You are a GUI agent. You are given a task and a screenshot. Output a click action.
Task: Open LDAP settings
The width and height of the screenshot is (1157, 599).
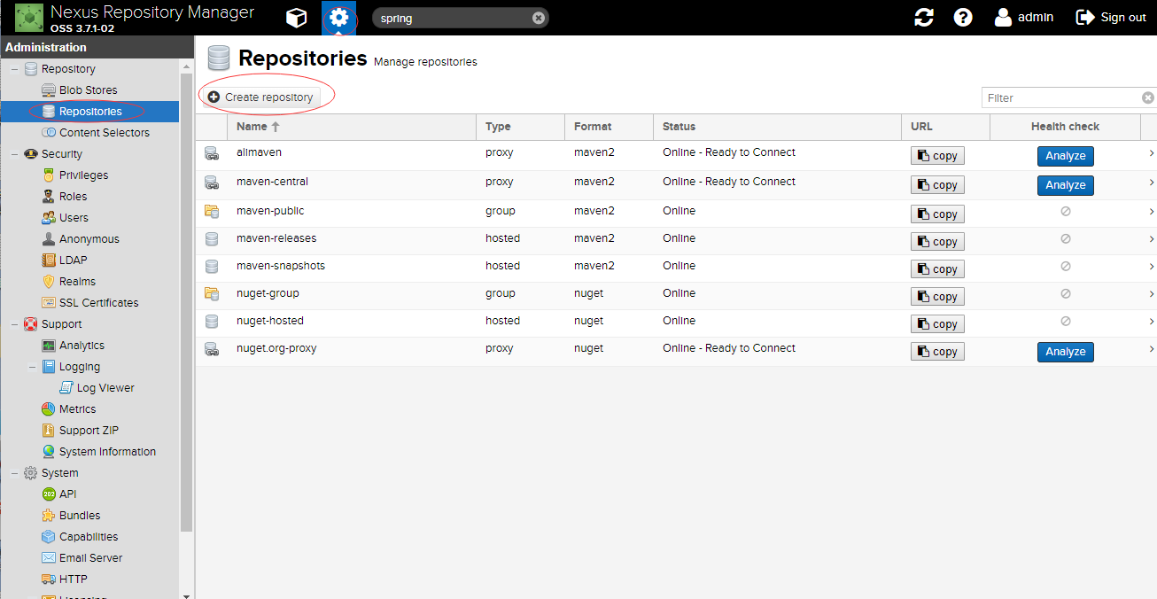point(73,261)
